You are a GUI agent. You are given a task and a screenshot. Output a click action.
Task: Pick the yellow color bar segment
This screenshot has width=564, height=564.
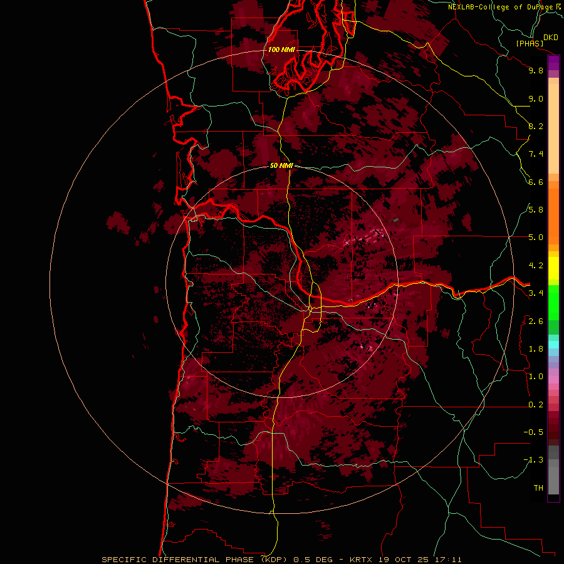point(553,268)
